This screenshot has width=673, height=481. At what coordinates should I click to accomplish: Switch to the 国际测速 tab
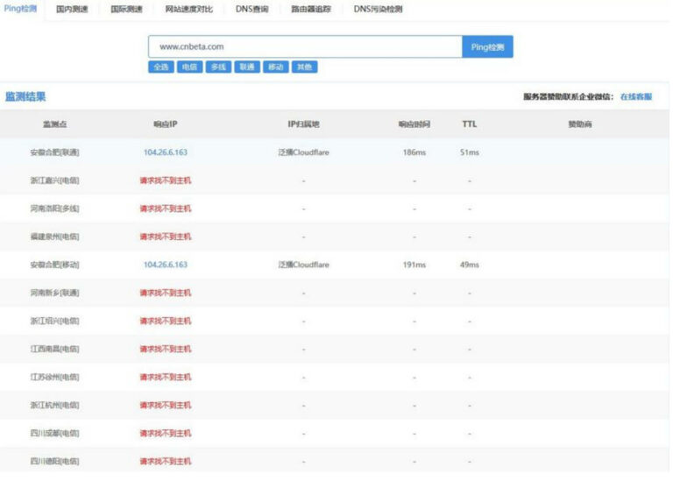126,9
